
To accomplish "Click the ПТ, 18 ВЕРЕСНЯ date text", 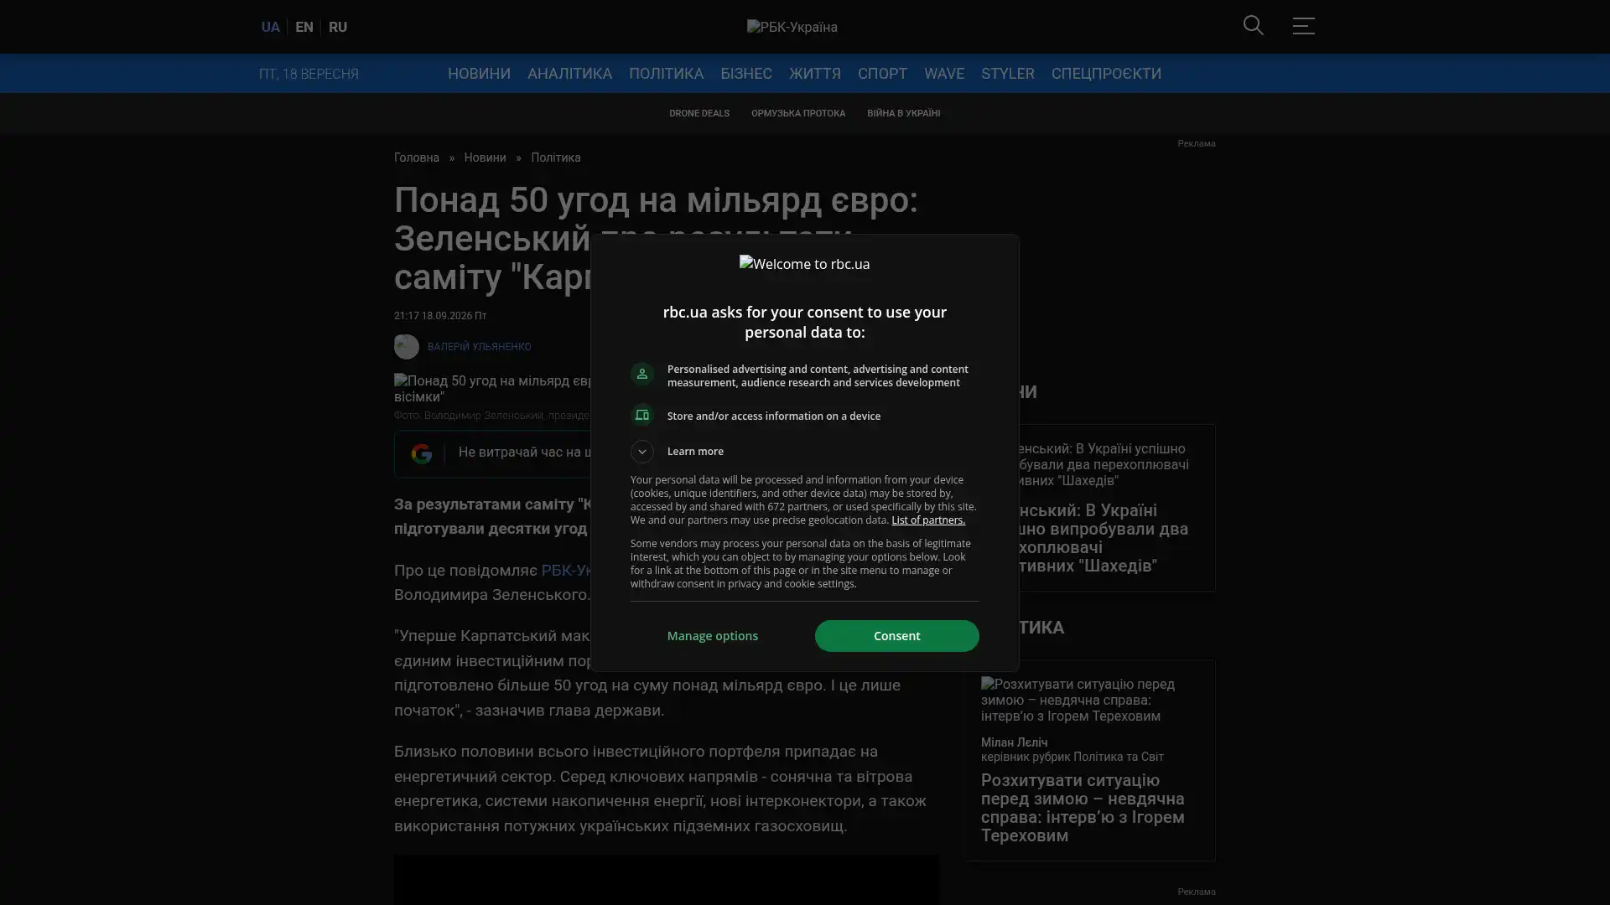I will [x=309, y=74].
